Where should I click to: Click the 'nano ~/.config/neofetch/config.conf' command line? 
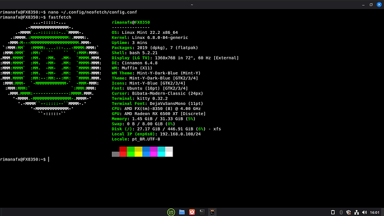click(92, 12)
